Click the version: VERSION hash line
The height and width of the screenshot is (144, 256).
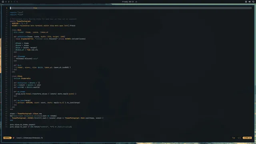click(48, 103)
